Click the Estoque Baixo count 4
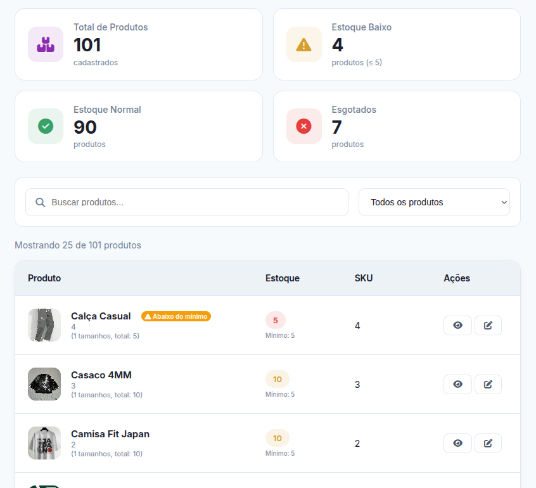Viewport: 536px width, 488px height. [338, 45]
